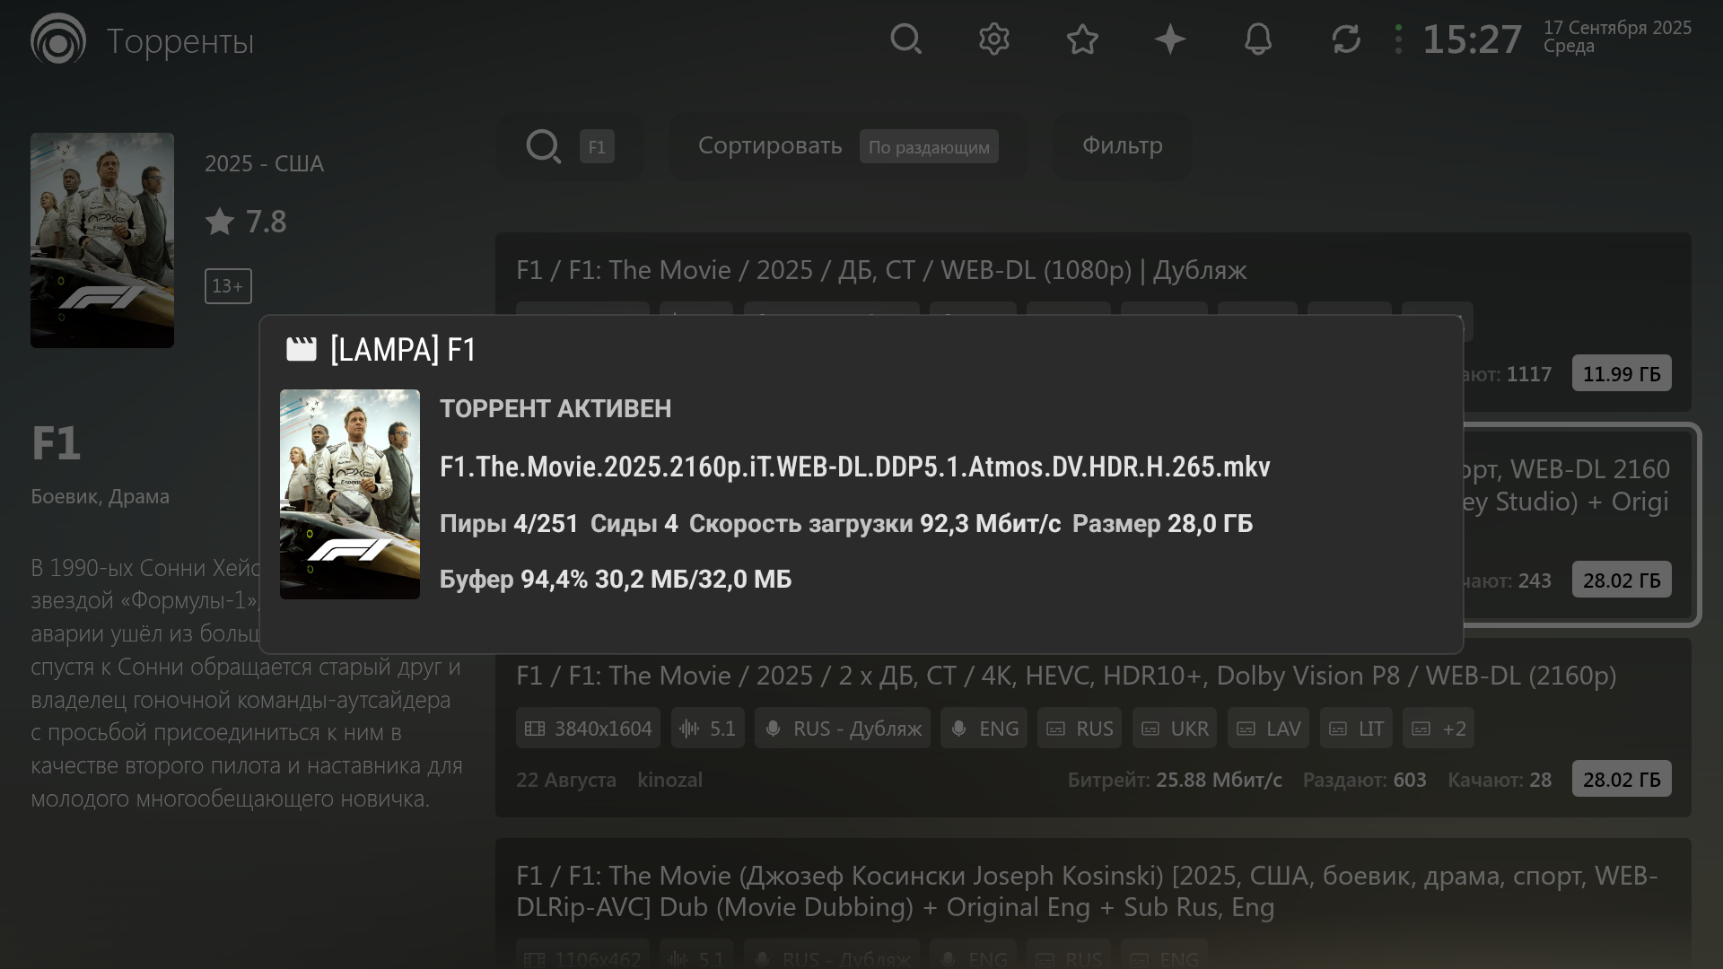Click the refresh arrows icon

1346,39
